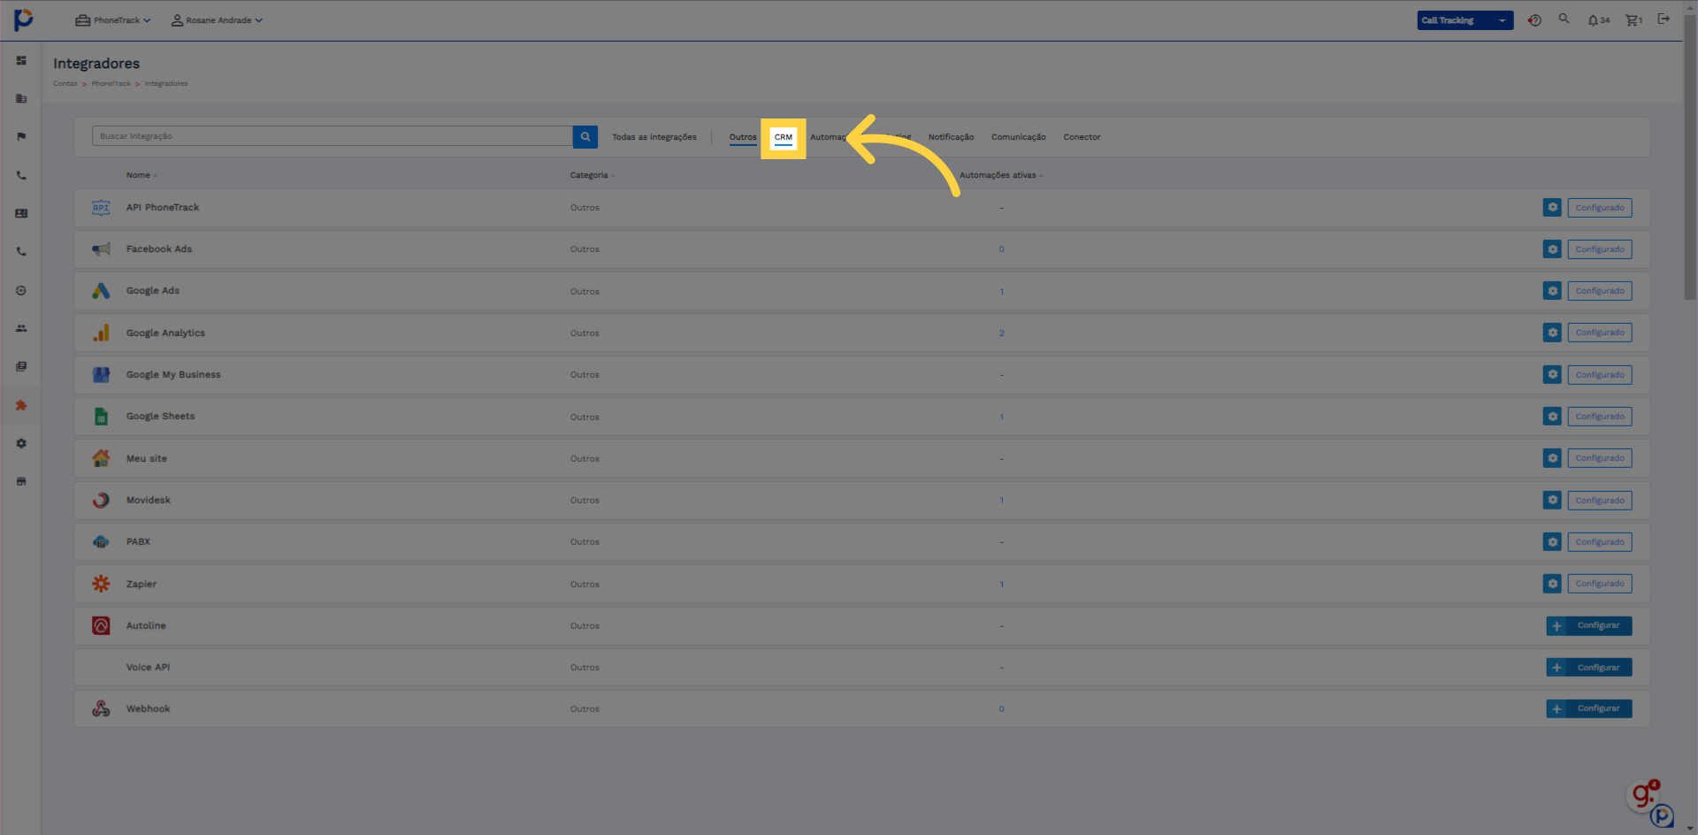1698x835 pixels.
Task: Switch to the Conector category tab
Action: pyautogui.click(x=1082, y=137)
